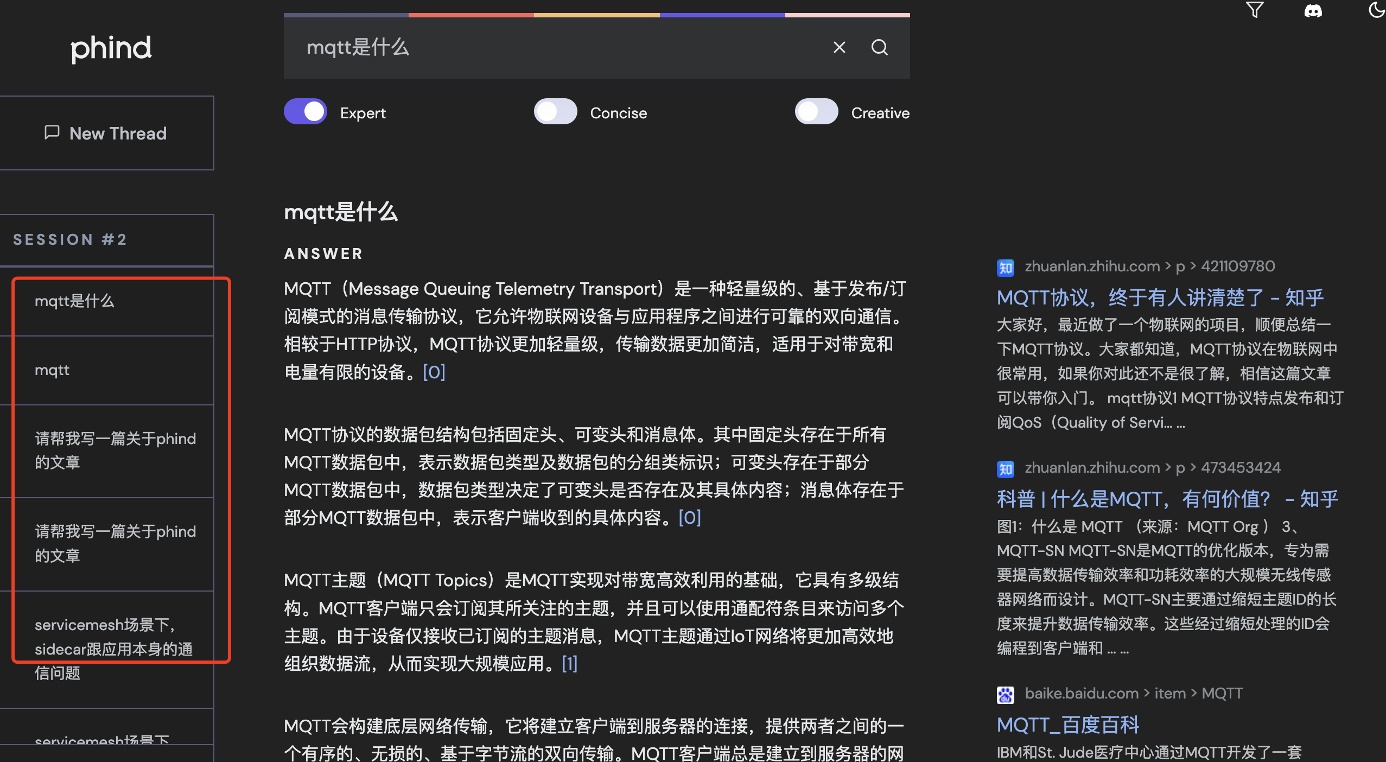Open second '请帮我写一篇关于phind的文章' thread
The image size is (1386, 762).
click(106, 544)
